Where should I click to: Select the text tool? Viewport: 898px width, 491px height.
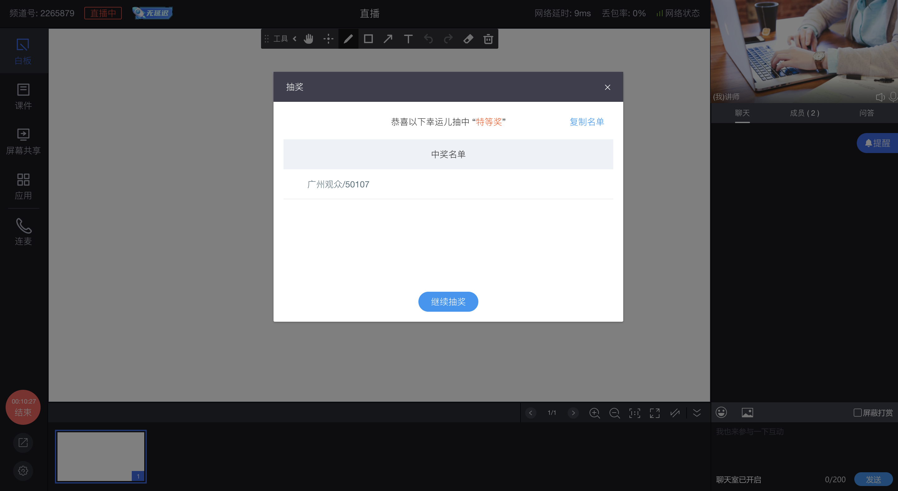[408, 39]
